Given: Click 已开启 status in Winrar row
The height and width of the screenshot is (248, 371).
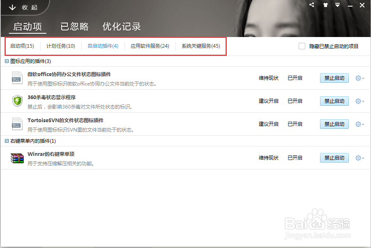Looking at the screenshot, I should tap(295, 158).
